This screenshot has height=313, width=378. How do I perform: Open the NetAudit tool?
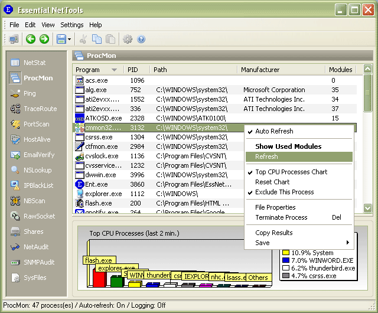pos(30,247)
